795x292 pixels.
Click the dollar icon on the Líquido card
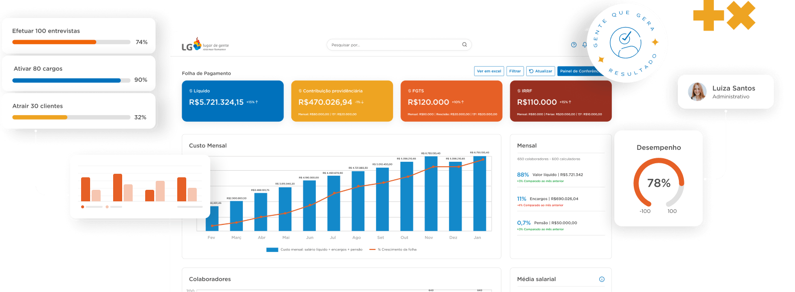point(191,91)
